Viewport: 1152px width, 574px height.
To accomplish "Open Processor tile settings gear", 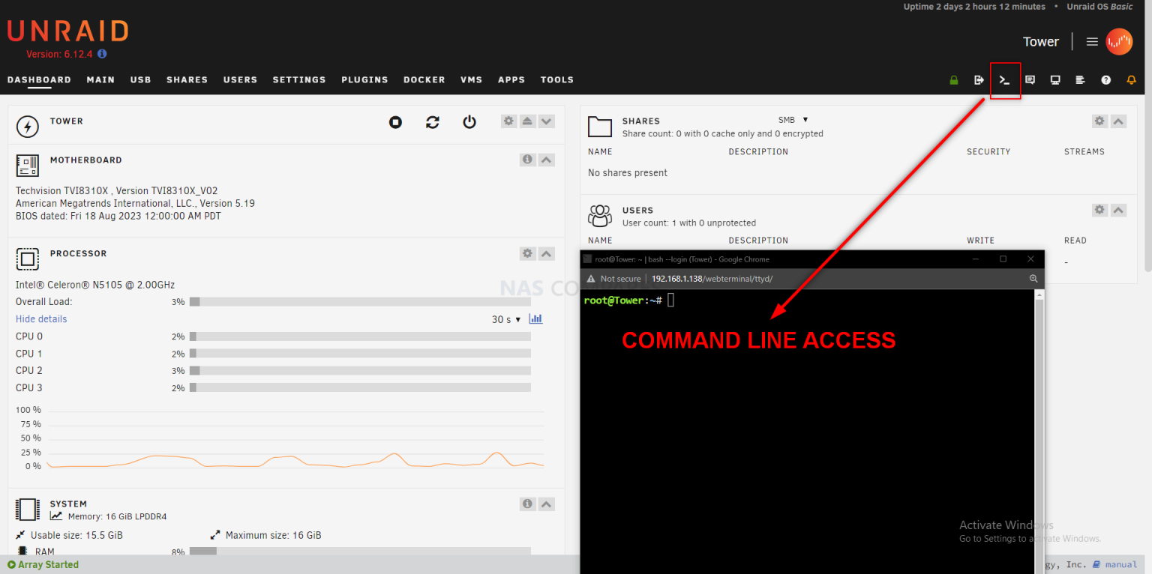I will [x=527, y=253].
